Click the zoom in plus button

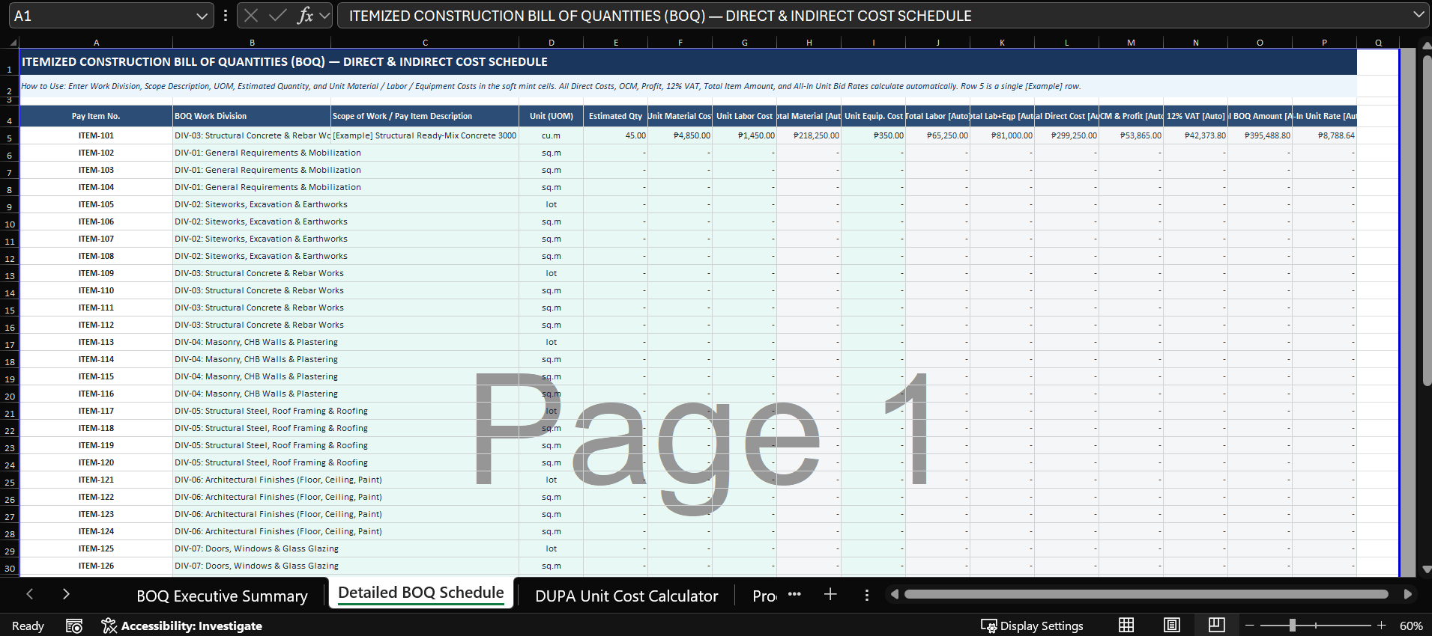(1381, 625)
